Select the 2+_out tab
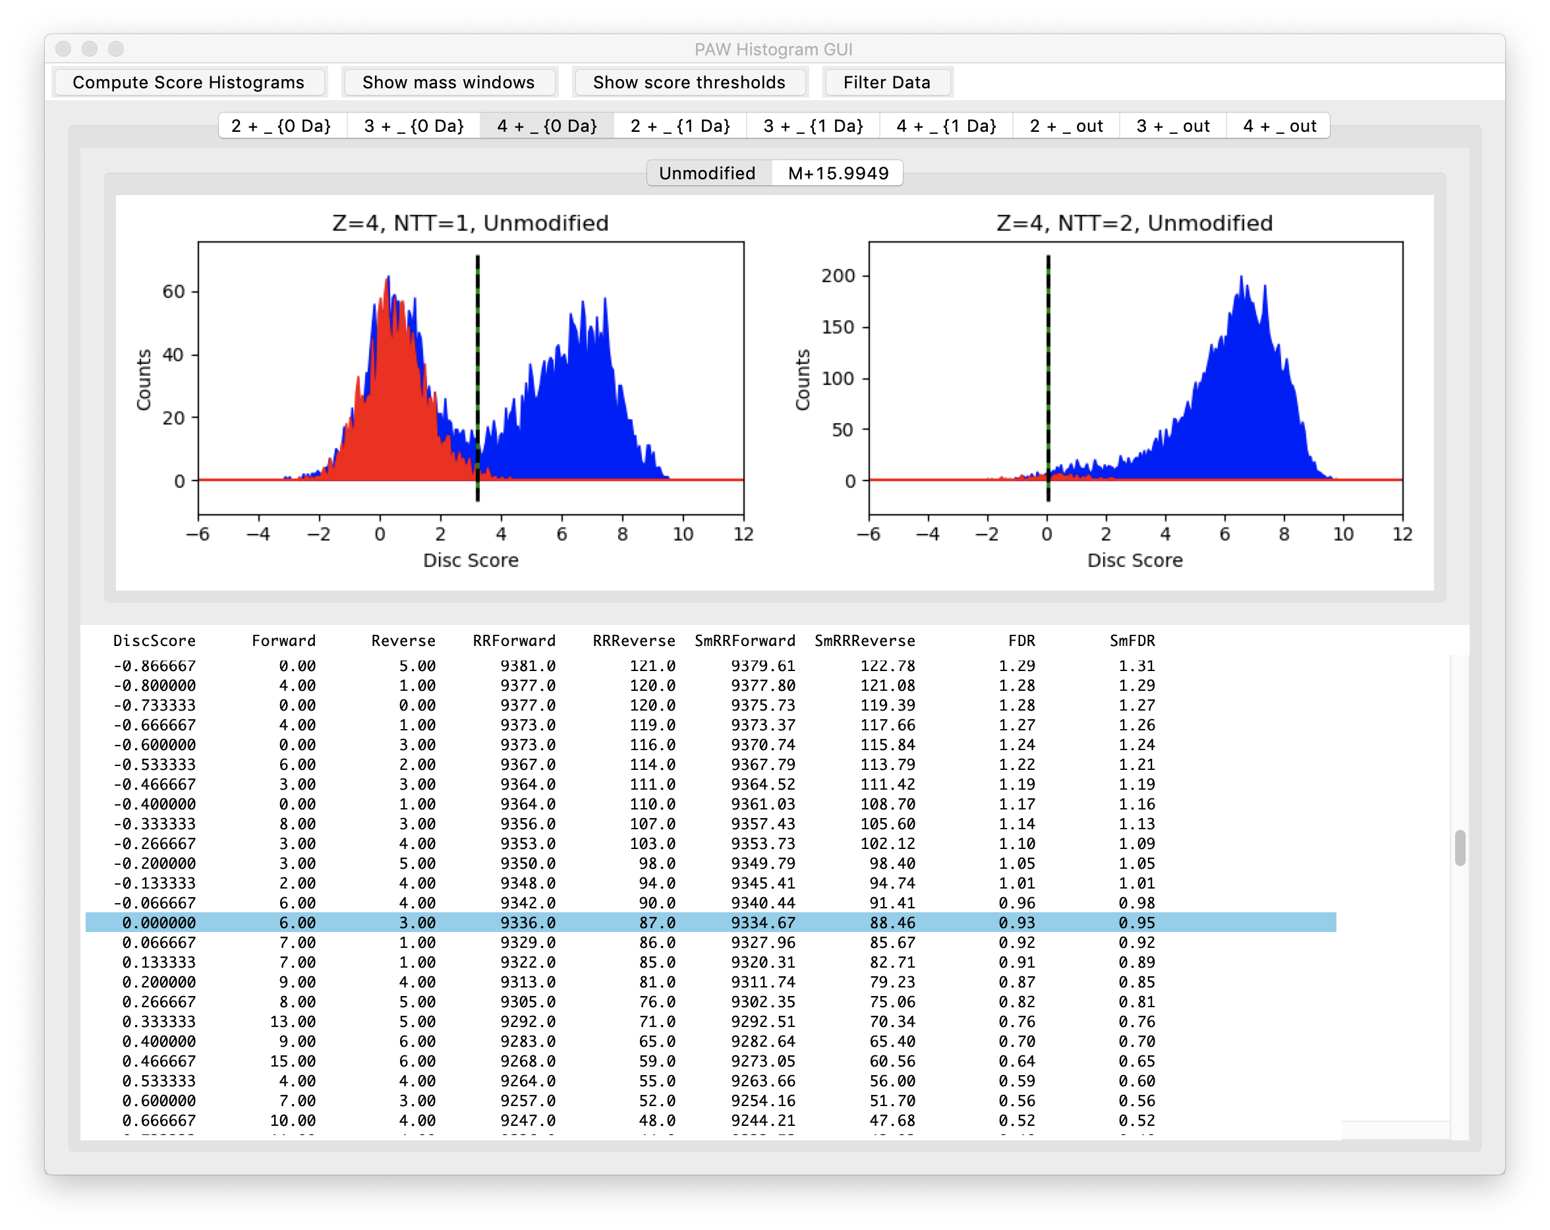The width and height of the screenshot is (1550, 1230). point(1066,126)
